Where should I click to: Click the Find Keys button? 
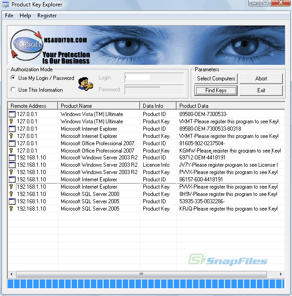point(216,90)
